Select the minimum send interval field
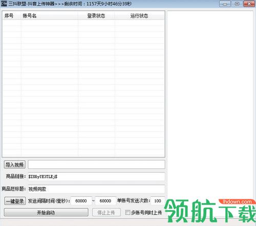Screen dimensions: 256x226 (81, 201)
